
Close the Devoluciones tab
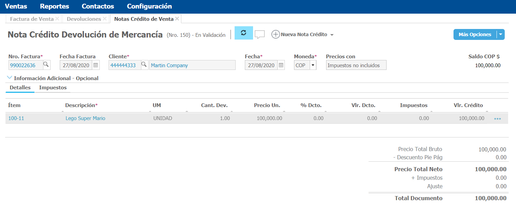pyautogui.click(x=104, y=19)
